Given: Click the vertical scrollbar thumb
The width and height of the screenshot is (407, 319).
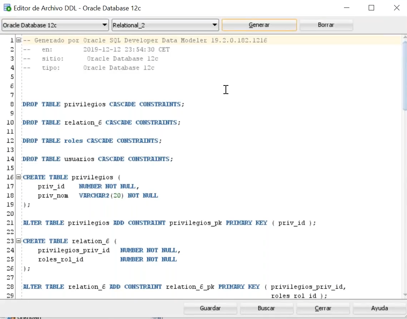Looking at the screenshot, I should pyautogui.click(x=404, y=75).
